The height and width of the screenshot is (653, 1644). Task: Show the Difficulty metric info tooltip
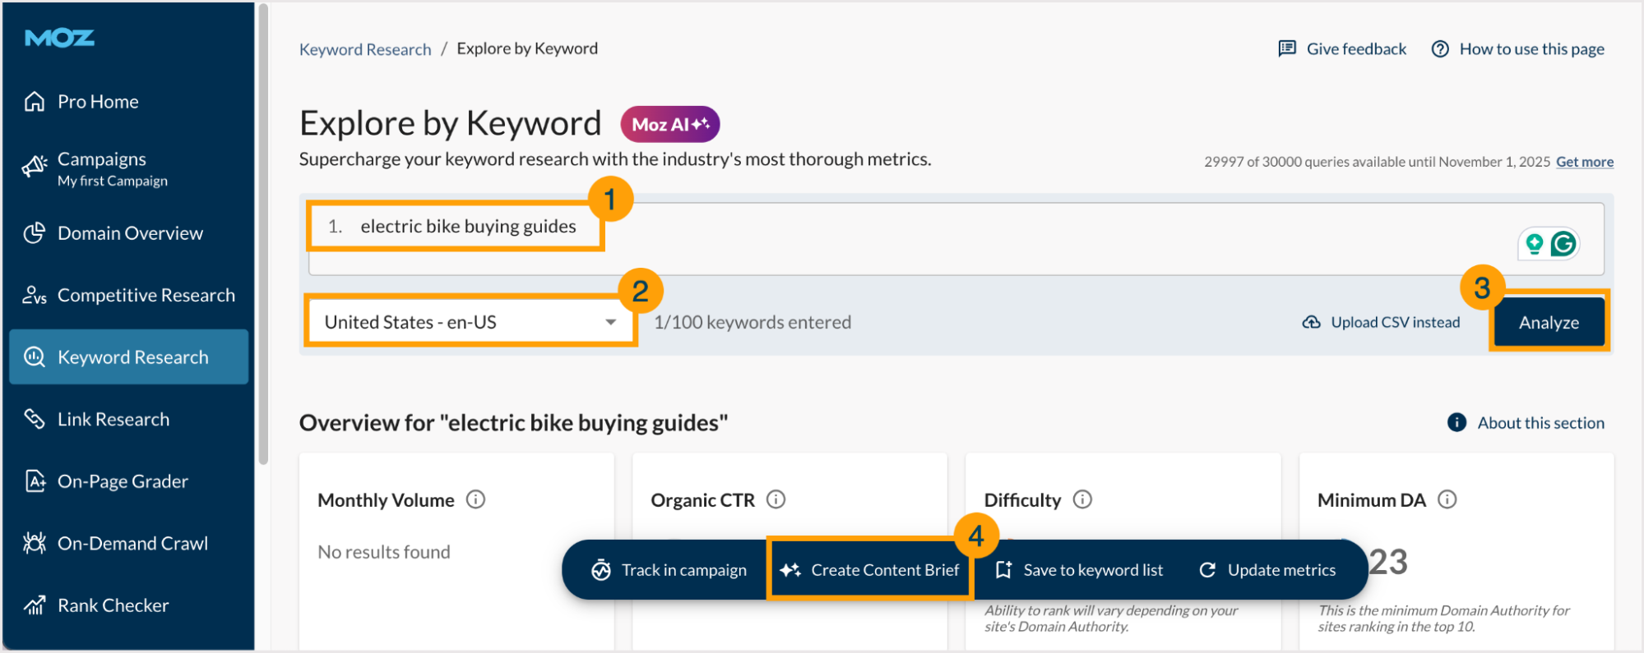(x=1082, y=499)
